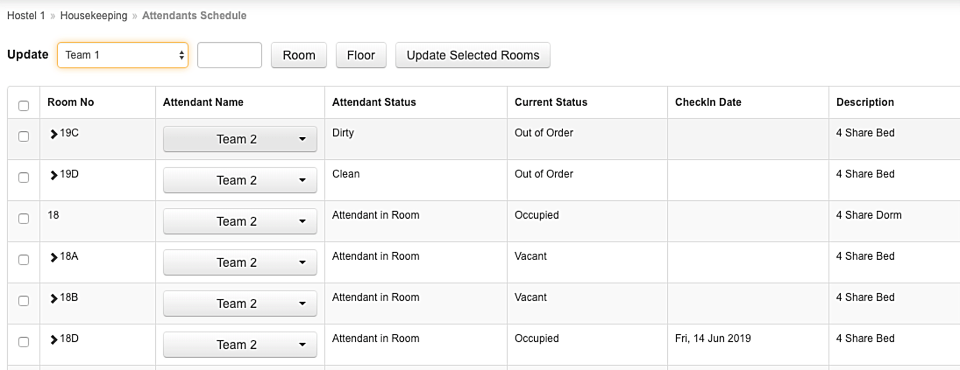Select checkbox for room 18 row
Screen dimensions: 960x370
pyautogui.click(x=24, y=218)
